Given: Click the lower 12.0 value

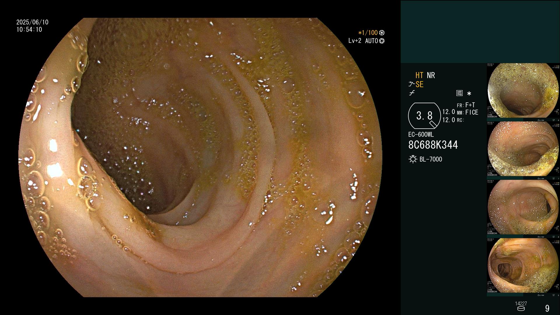Looking at the screenshot, I should 449,120.
